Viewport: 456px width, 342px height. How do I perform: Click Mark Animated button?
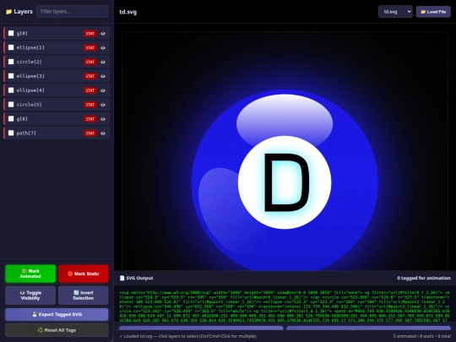click(x=30, y=274)
